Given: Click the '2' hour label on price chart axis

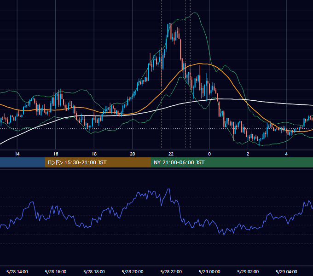Looking at the screenshot, I should (x=248, y=154).
